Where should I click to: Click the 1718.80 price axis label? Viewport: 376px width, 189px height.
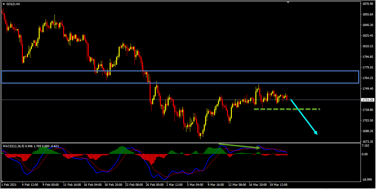(x=368, y=110)
